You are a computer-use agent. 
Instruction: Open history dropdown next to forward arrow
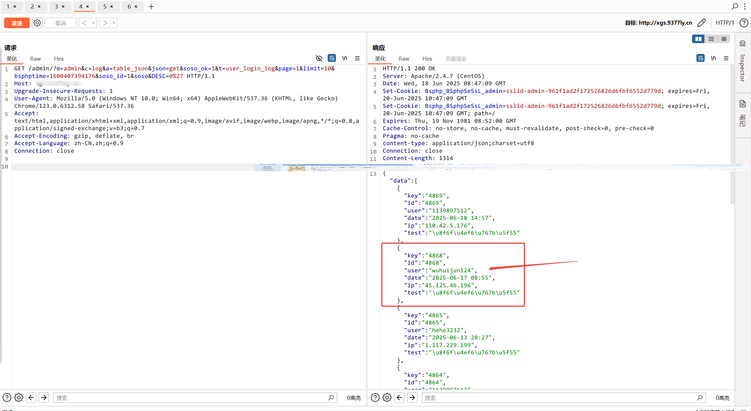(114, 23)
